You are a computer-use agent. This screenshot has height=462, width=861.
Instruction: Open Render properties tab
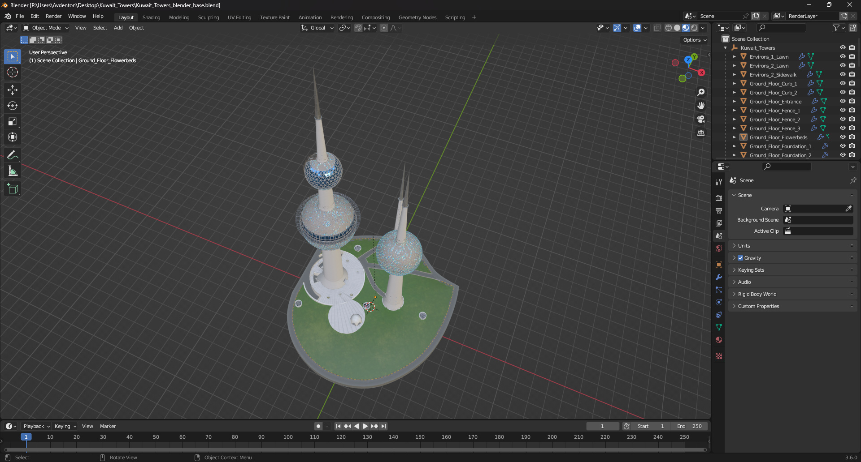pos(719,198)
